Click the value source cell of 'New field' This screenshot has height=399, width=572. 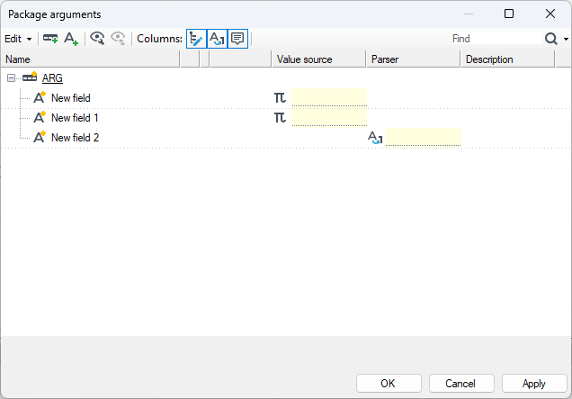click(329, 97)
